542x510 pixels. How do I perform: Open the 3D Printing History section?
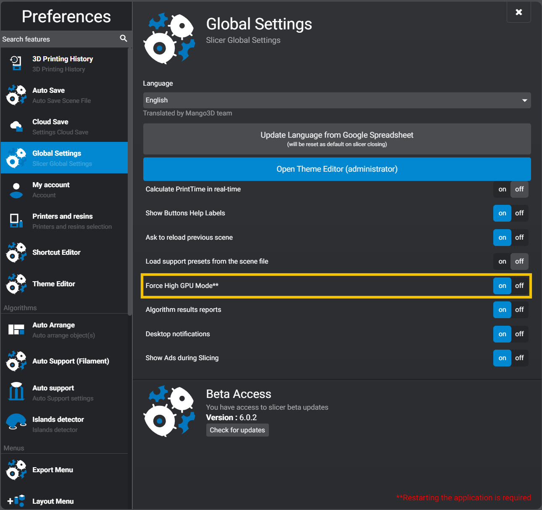(16, 64)
